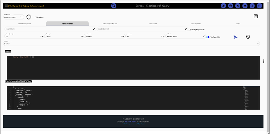Click the developer name link in footer

(130, 121)
